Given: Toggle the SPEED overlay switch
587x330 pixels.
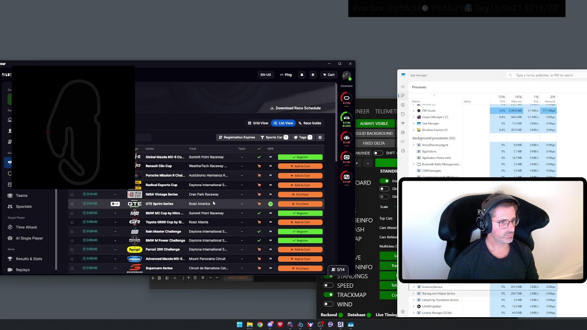Looking at the screenshot, I should tap(328, 286).
